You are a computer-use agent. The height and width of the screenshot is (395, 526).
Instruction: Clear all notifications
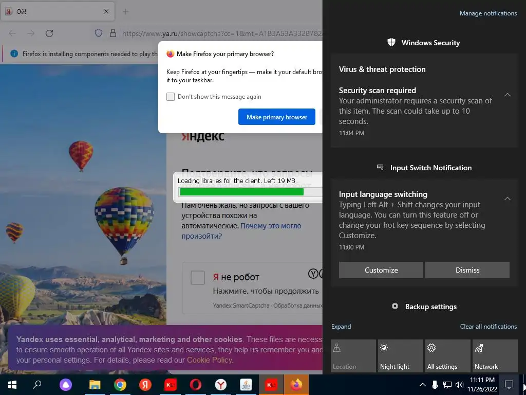pyautogui.click(x=489, y=327)
